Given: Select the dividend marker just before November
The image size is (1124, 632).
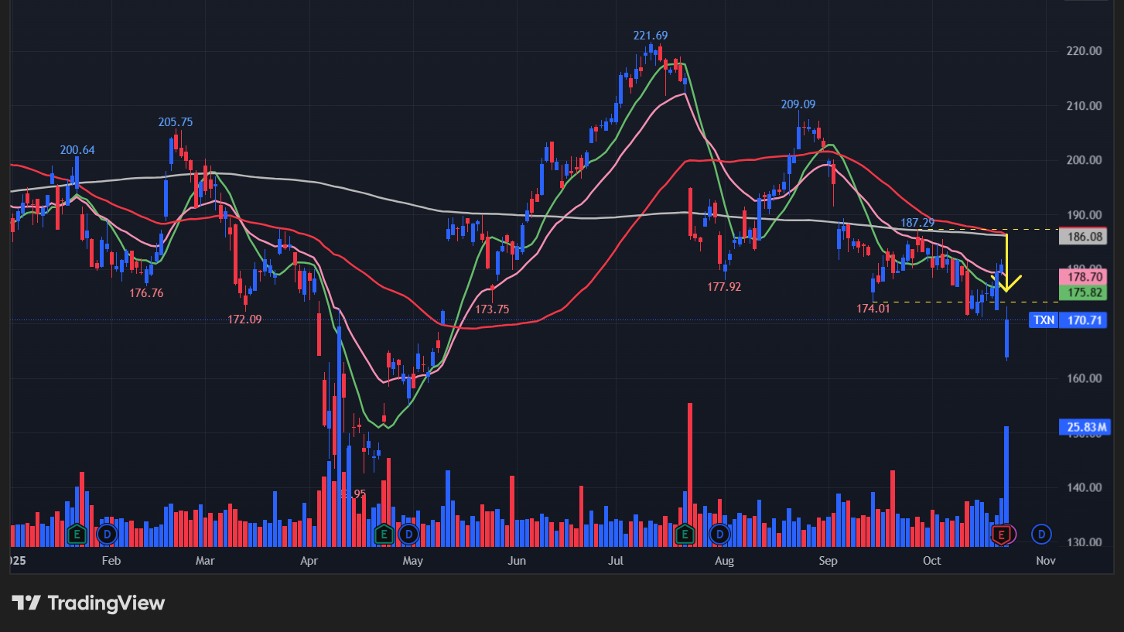Looking at the screenshot, I should coord(1042,534).
